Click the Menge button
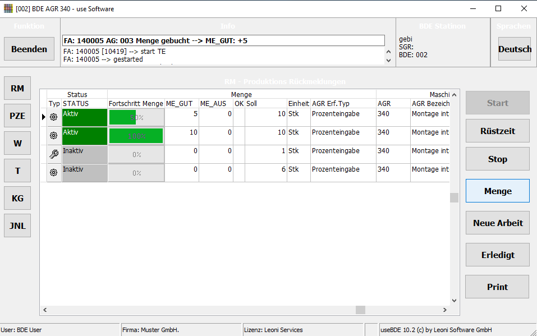 click(498, 191)
